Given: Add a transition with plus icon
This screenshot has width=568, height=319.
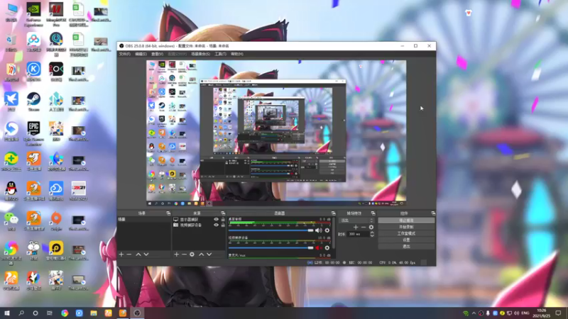Looking at the screenshot, I should 356,227.
